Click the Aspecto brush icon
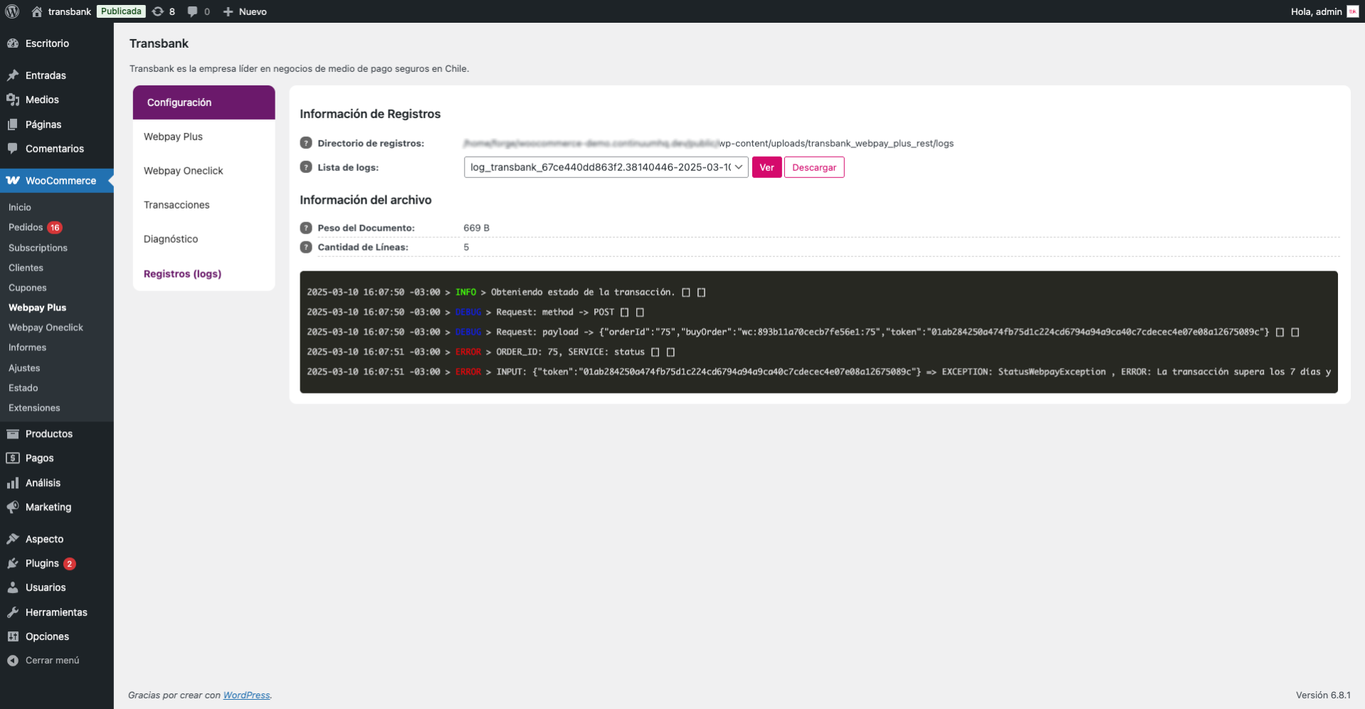The image size is (1365, 709). [13, 539]
